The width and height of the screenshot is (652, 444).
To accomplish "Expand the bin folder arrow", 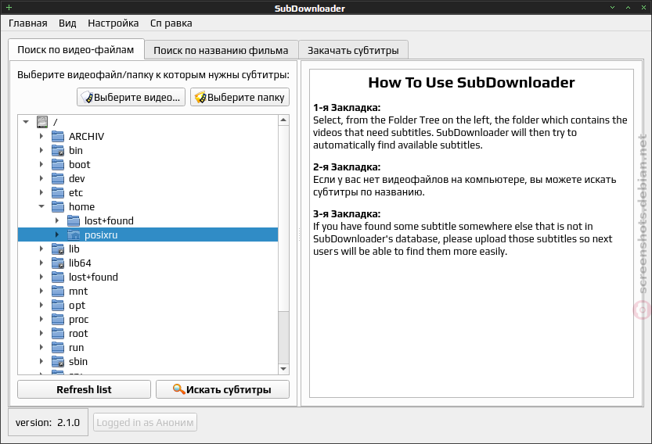I will tap(41, 150).
